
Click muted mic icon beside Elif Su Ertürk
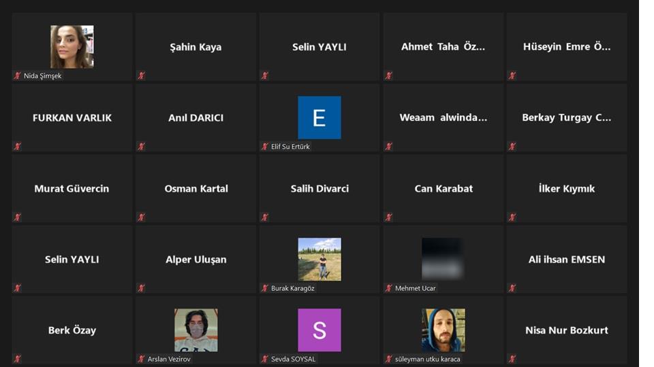(265, 147)
